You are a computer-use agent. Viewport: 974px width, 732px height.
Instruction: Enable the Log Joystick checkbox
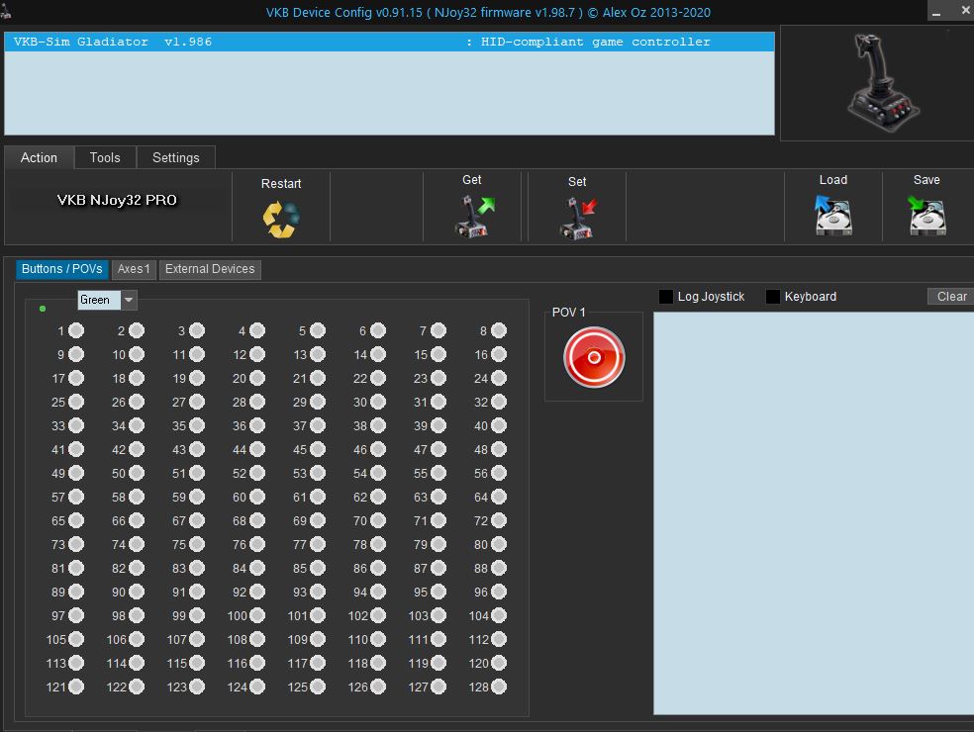pyautogui.click(x=666, y=296)
